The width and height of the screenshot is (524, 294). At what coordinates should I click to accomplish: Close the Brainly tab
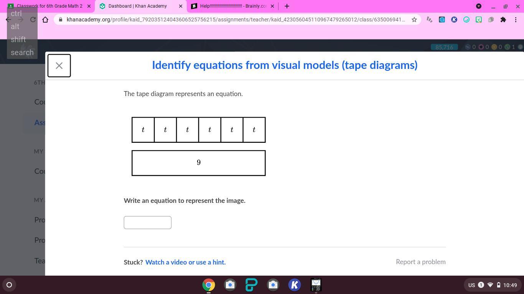tap(272, 6)
